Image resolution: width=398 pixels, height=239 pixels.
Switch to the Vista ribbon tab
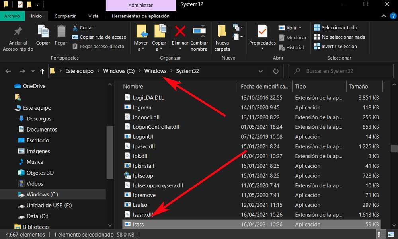click(x=93, y=16)
